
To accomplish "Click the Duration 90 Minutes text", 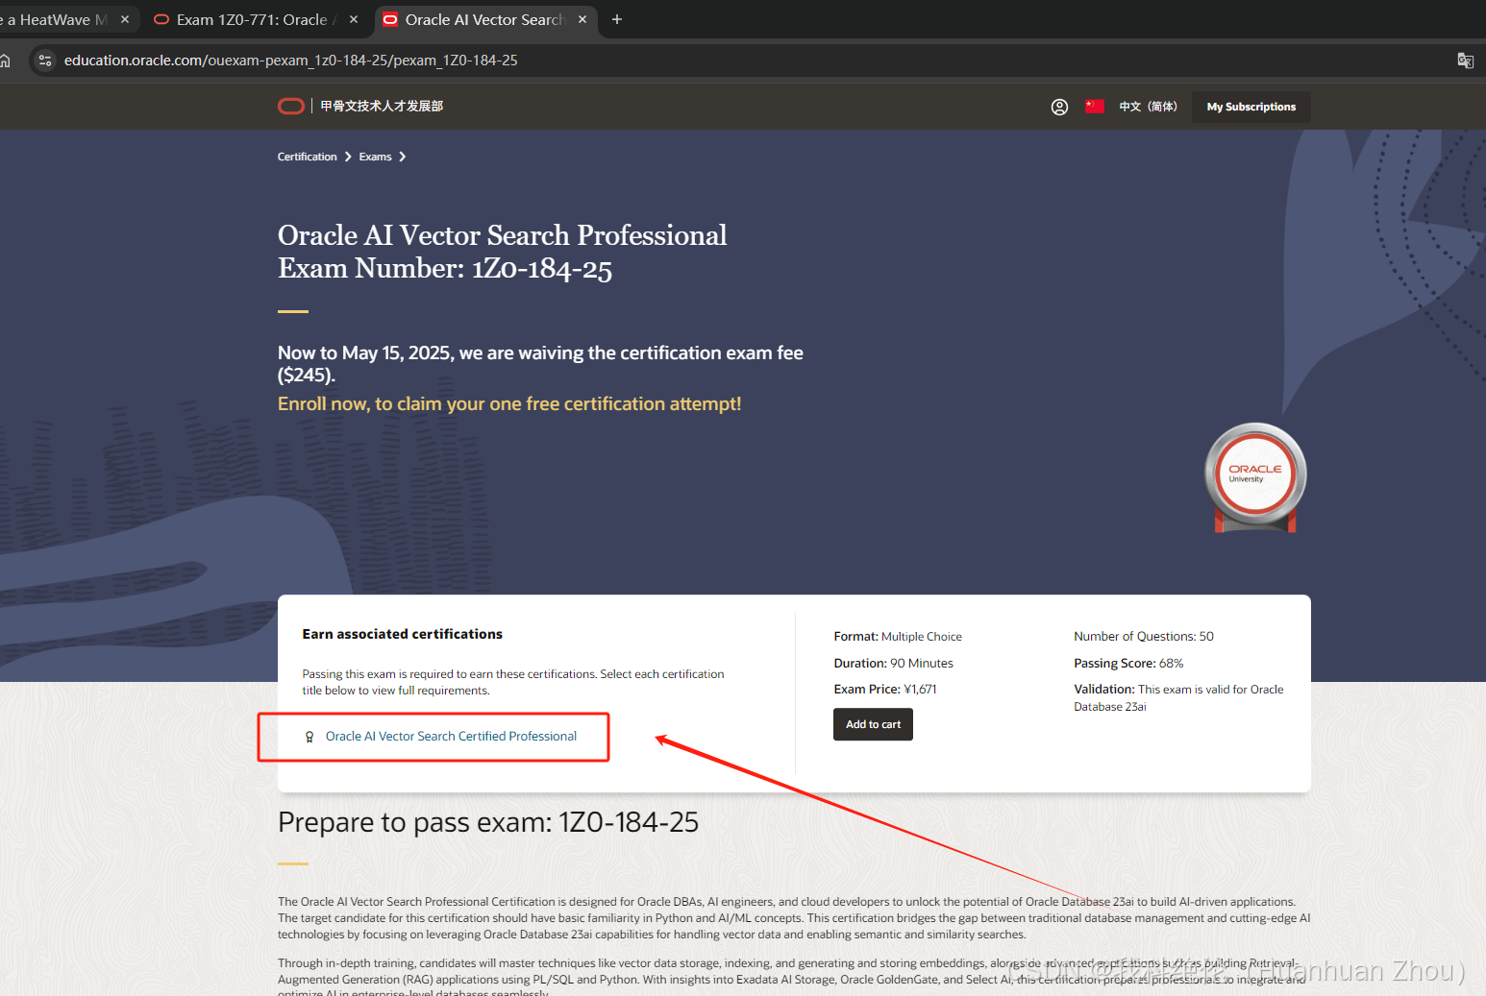I will click(x=894, y=664).
